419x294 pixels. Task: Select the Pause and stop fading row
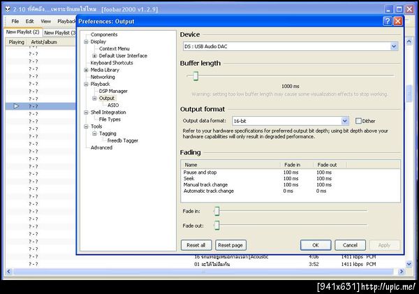pos(291,172)
